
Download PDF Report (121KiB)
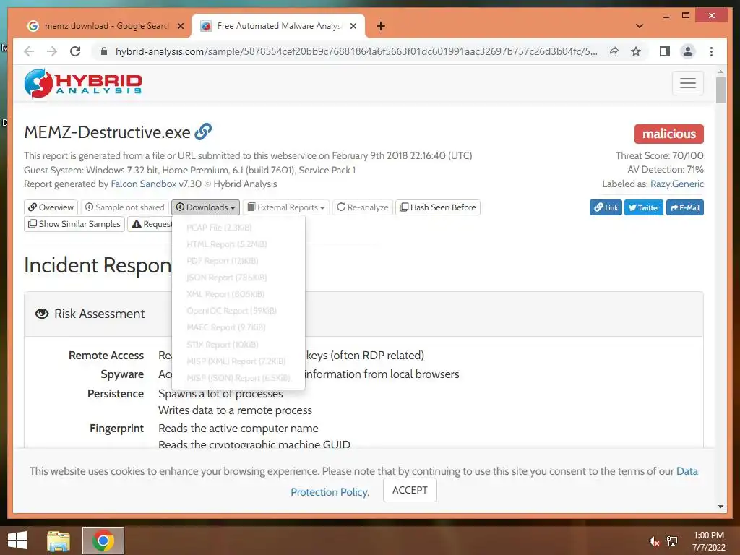238,260
